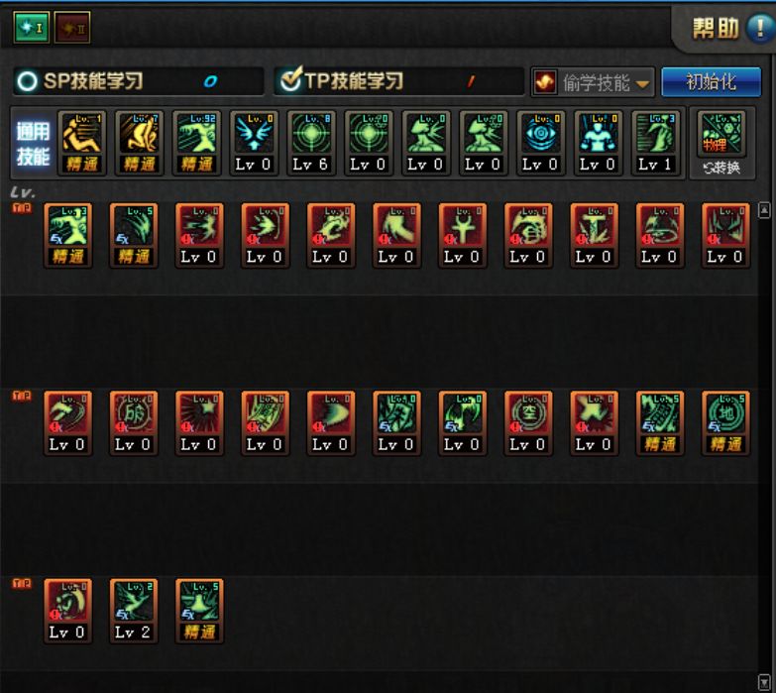Enable the SP技能学习 radio option
The height and width of the screenshot is (693, 776).
pos(27,81)
